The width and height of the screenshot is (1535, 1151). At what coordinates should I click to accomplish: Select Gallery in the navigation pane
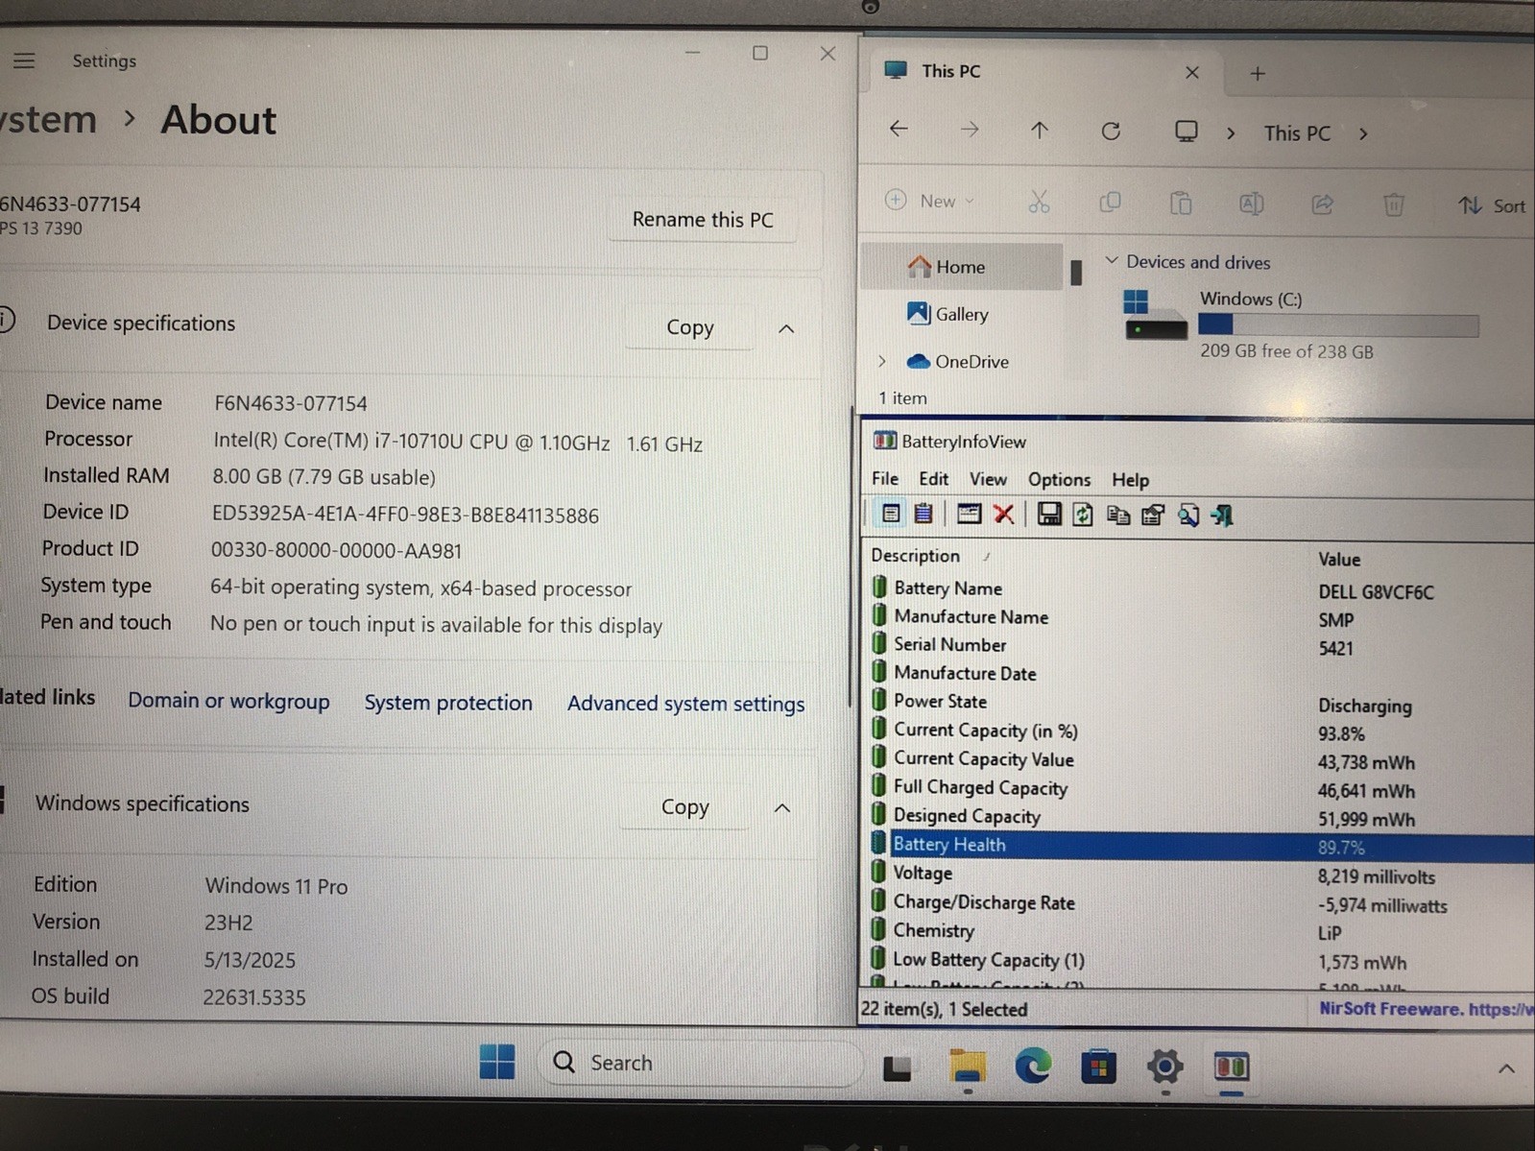(x=962, y=314)
